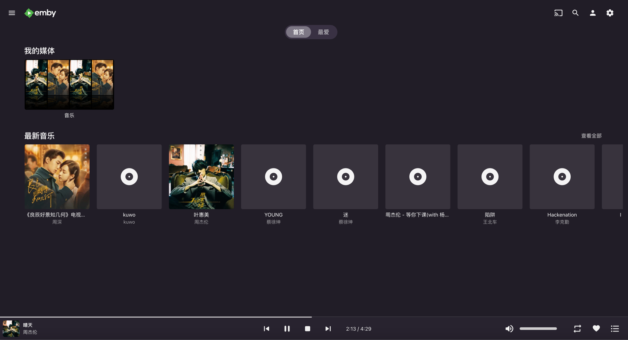Open the kuwo album disc cover
The height and width of the screenshot is (340, 628).
tap(129, 177)
